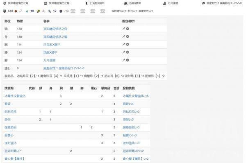The width and height of the screenshot is (246, 163).
Task: Exclude the armor piece in the 身 row
Action: (128, 36)
